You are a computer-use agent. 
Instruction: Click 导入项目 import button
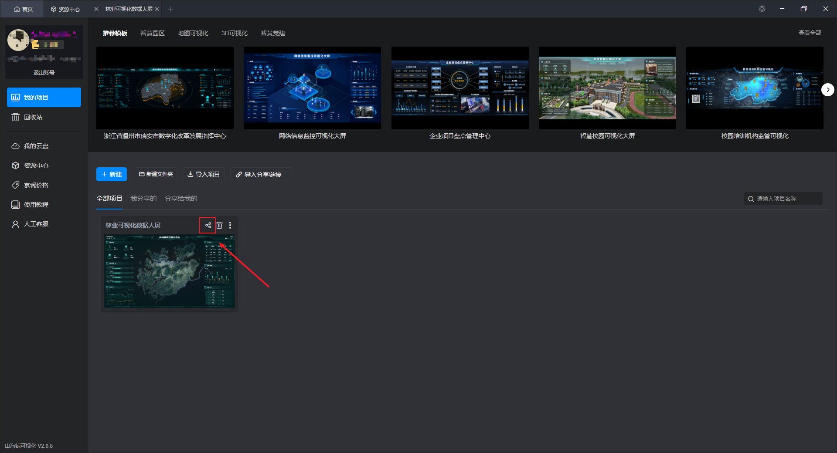[204, 174]
